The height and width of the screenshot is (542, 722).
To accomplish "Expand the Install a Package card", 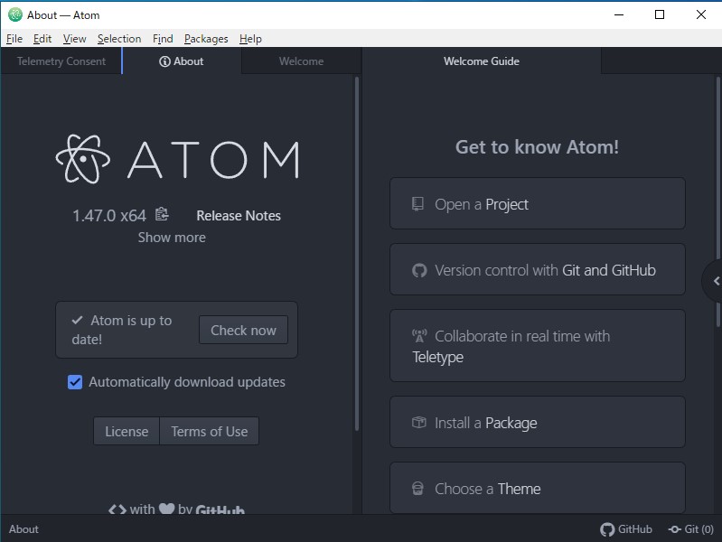I will click(x=538, y=422).
